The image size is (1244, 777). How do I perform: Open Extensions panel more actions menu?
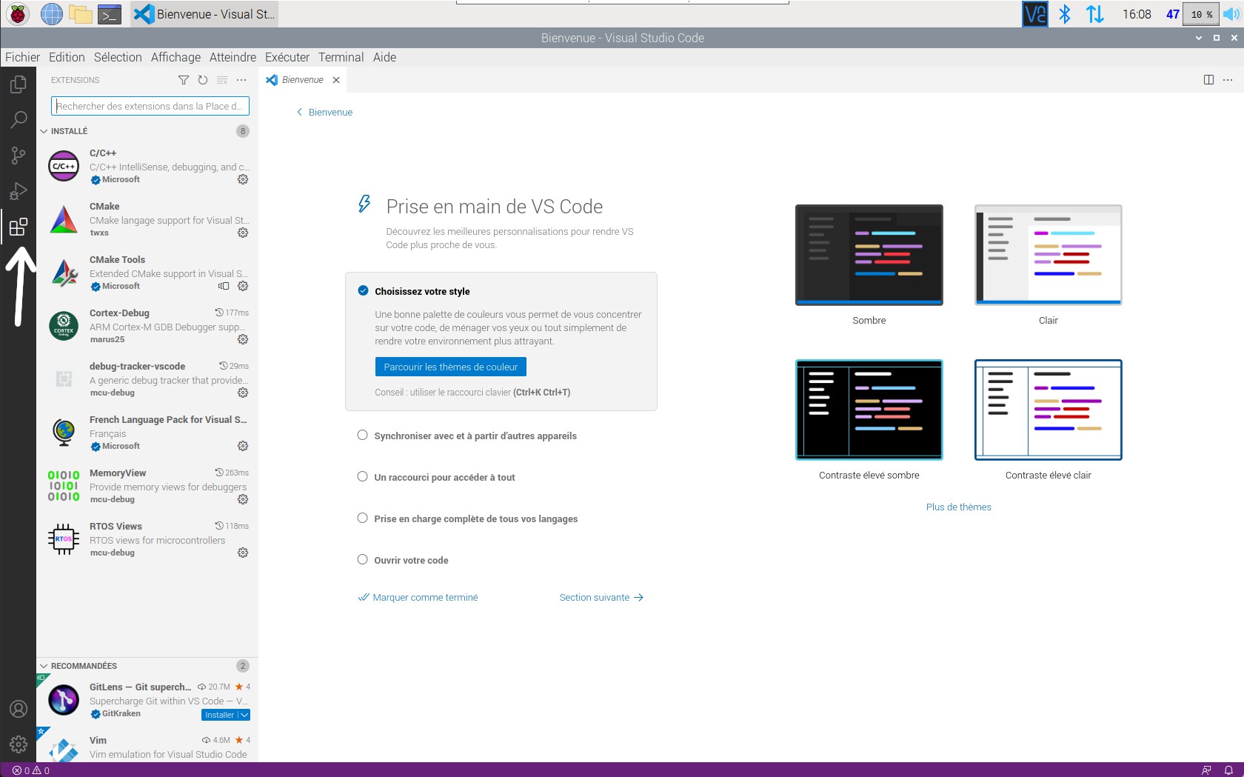(x=241, y=80)
